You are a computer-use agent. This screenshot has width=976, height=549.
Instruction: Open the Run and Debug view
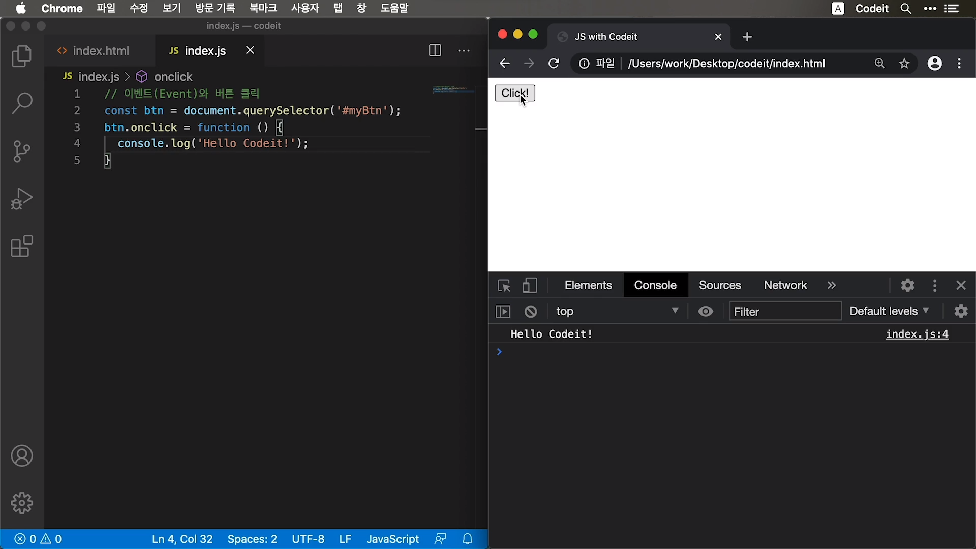pyautogui.click(x=21, y=199)
